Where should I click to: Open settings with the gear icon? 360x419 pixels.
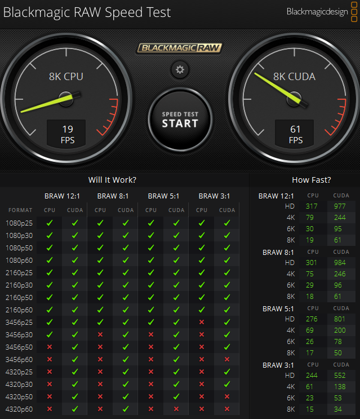click(x=180, y=69)
